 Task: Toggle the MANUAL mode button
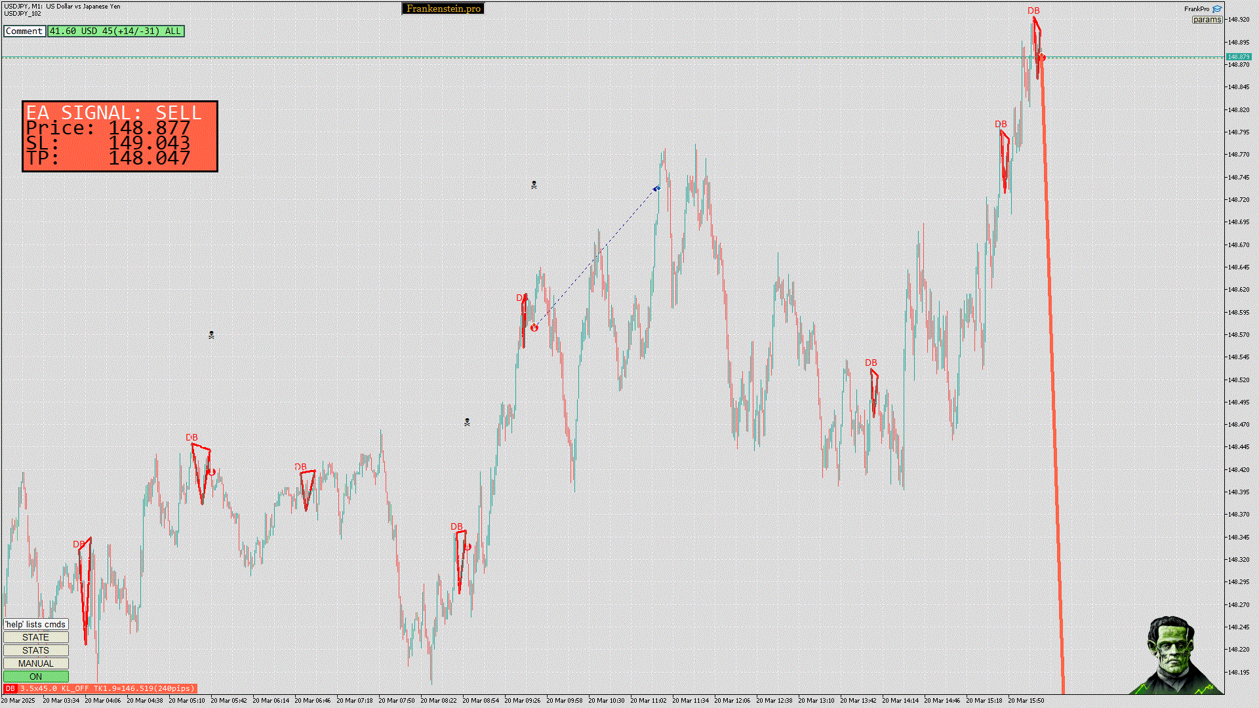35,663
